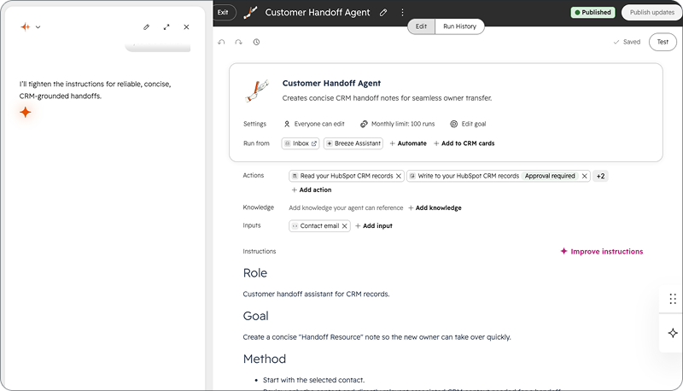Click the sparkle assistant icon on right edge
The width and height of the screenshot is (683, 391).
673,333
